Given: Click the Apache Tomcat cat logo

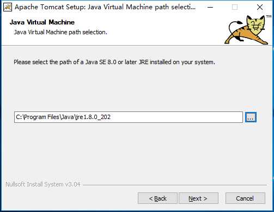Looking at the screenshot, I should click(x=246, y=30).
